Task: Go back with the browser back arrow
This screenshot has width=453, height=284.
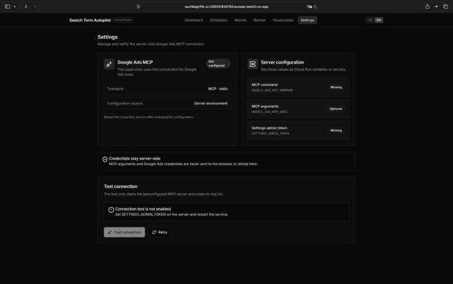Action: (26, 6)
